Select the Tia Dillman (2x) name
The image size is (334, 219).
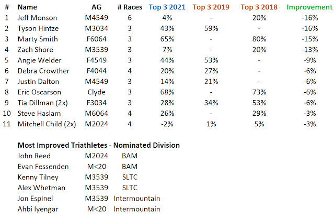click(x=43, y=103)
